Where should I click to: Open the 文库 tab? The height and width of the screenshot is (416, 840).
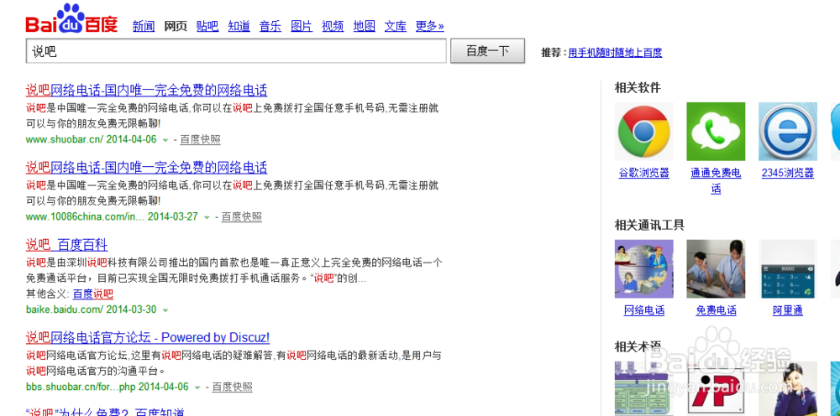[396, 26]
